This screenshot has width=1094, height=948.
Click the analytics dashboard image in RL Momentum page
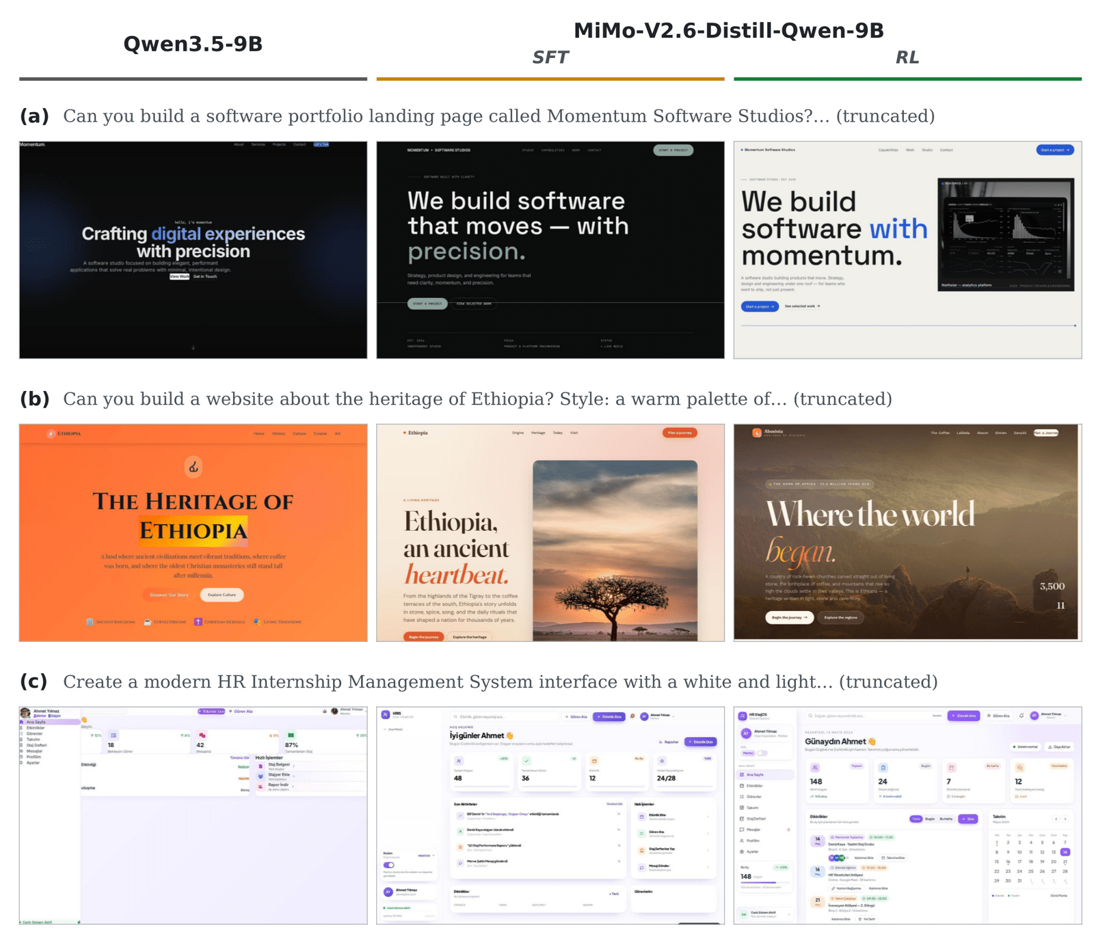[1006, 234]
